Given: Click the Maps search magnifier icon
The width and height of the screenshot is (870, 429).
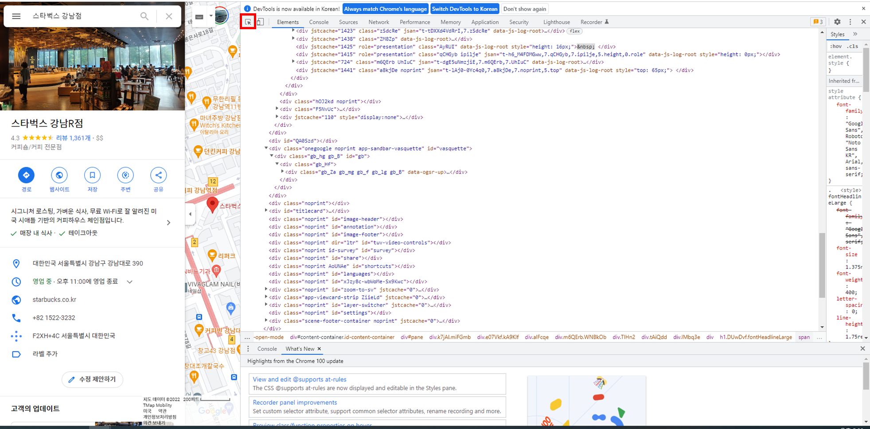Looking at the screenshot, I should tap(144, 16).
